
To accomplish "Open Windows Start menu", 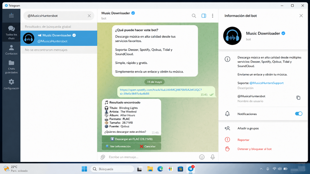I will [x=84, y=169].
